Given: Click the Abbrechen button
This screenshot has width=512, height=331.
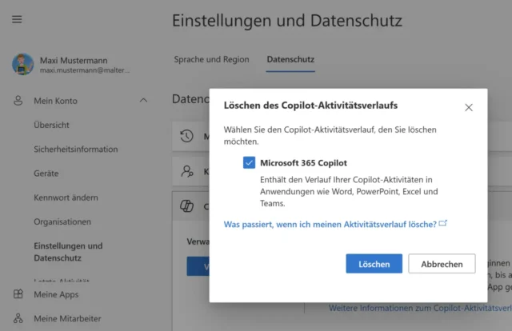Looking at the screenshot, I should (x=442, y=264).
